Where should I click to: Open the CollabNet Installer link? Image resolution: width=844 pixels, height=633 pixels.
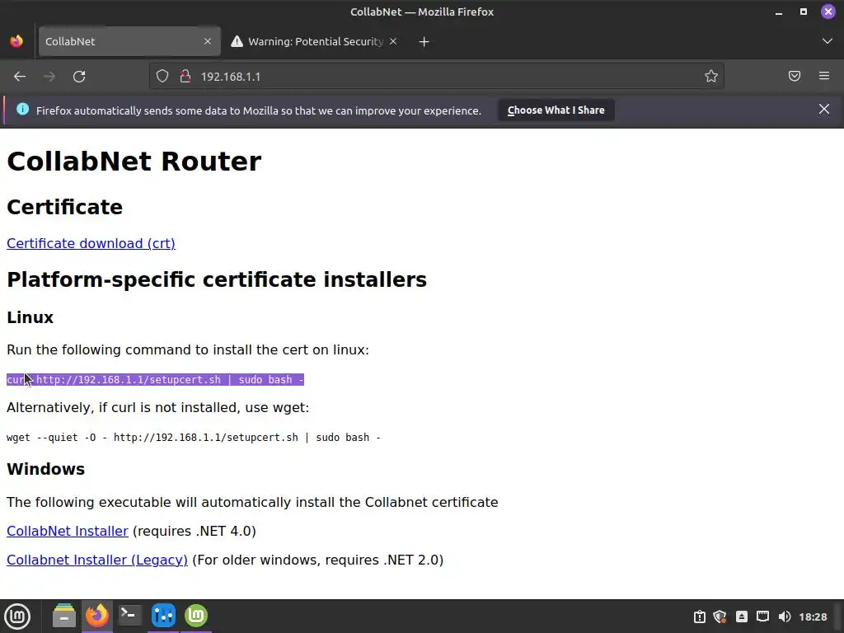pos(68,532)
